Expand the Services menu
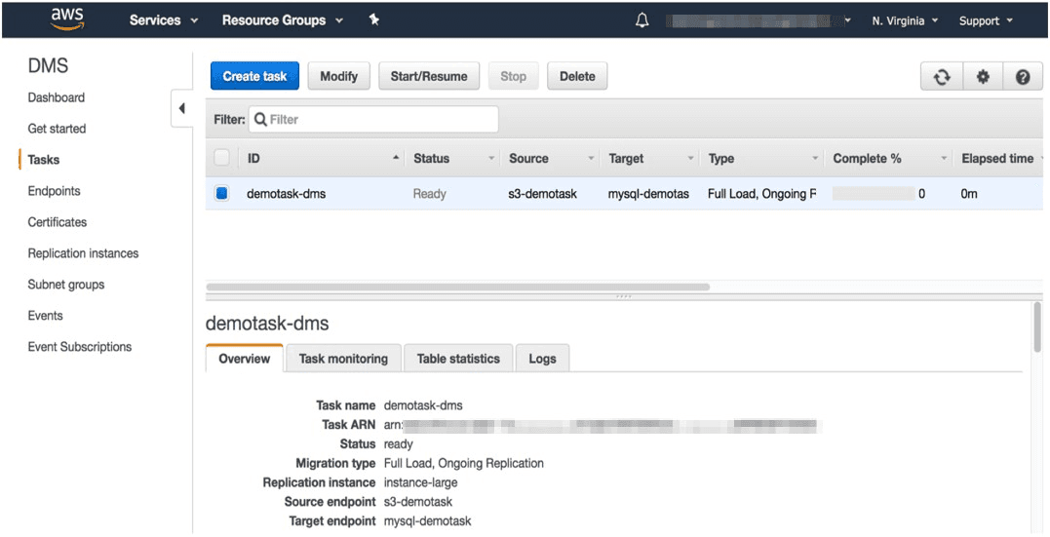The height and width of the screenshot is (537, 1050). pos(164,20)
